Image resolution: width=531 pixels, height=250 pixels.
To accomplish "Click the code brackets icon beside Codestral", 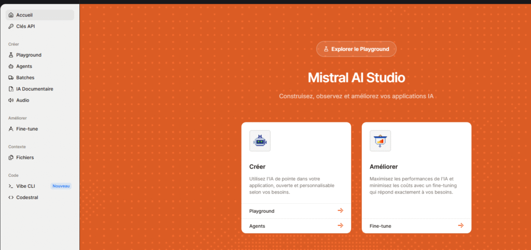I will point(11,198).
